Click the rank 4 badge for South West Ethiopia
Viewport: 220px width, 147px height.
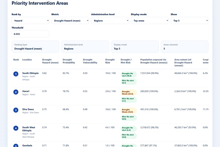click(16, 128)
